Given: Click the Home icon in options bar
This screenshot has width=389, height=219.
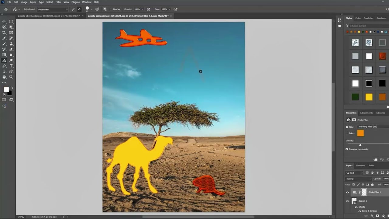Looking at the screenshot, I should point(6,9).
